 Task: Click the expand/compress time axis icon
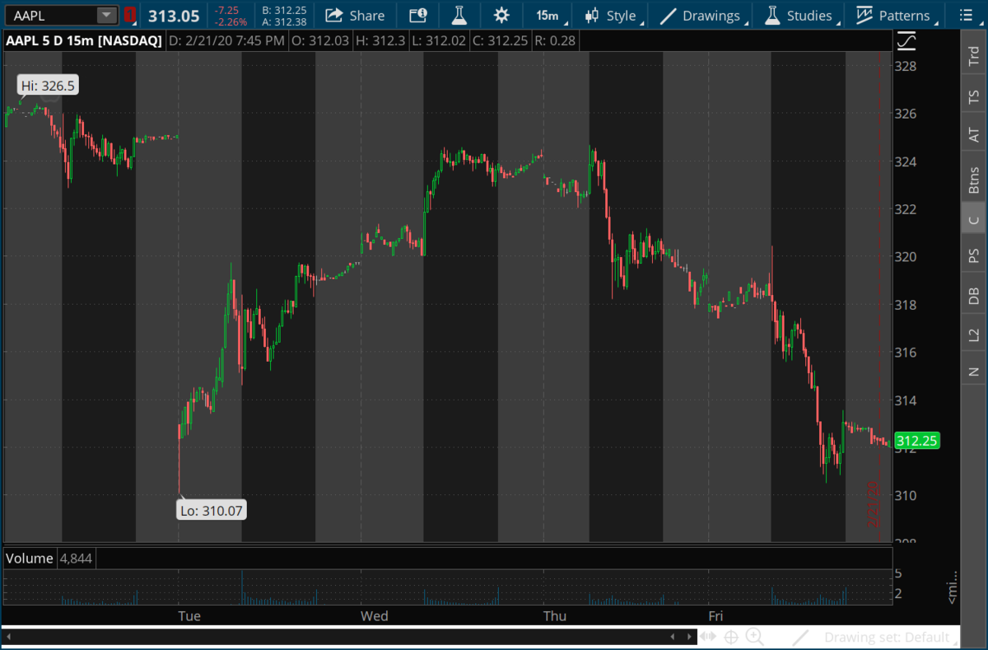click(x=708, y=637)
